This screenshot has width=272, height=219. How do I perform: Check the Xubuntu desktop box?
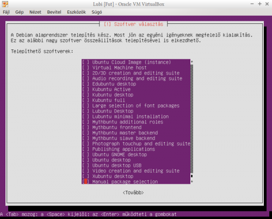[85, 176]
